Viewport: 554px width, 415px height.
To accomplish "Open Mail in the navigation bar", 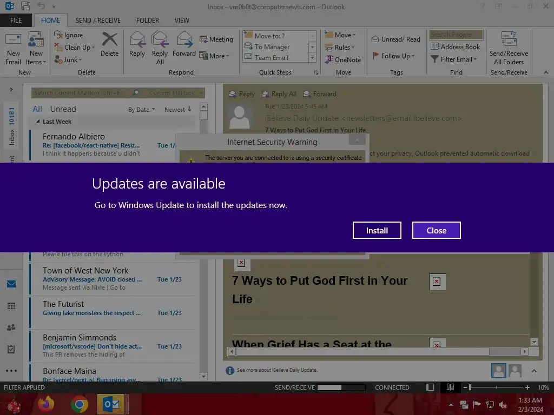I will pos(11,284).
